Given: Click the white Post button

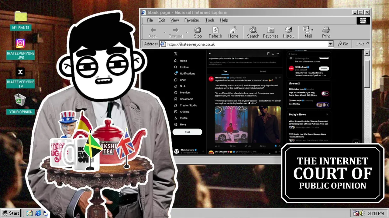Looking at the screenshot, I should pos(187,132).
